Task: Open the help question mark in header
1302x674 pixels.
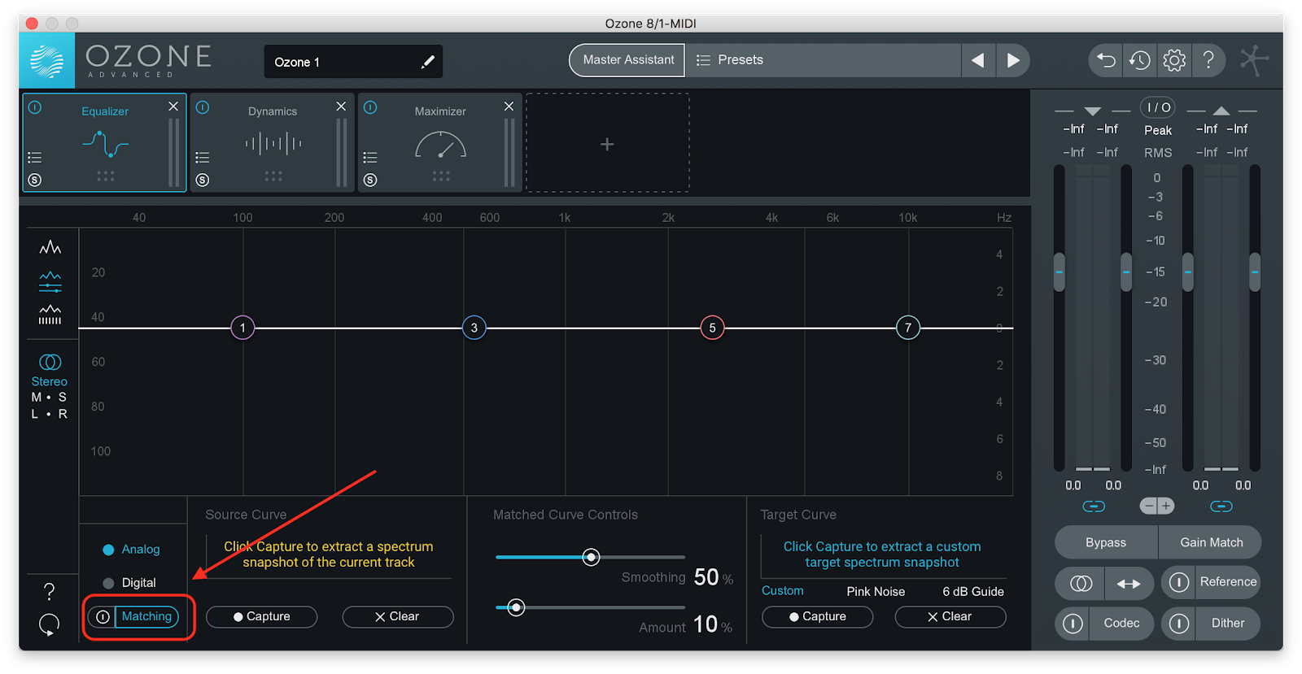Action: [1209, 60]
